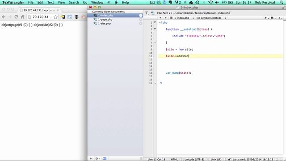Click the browser back arrow
The height and width of the screenshot is (161, 286).
4,17
